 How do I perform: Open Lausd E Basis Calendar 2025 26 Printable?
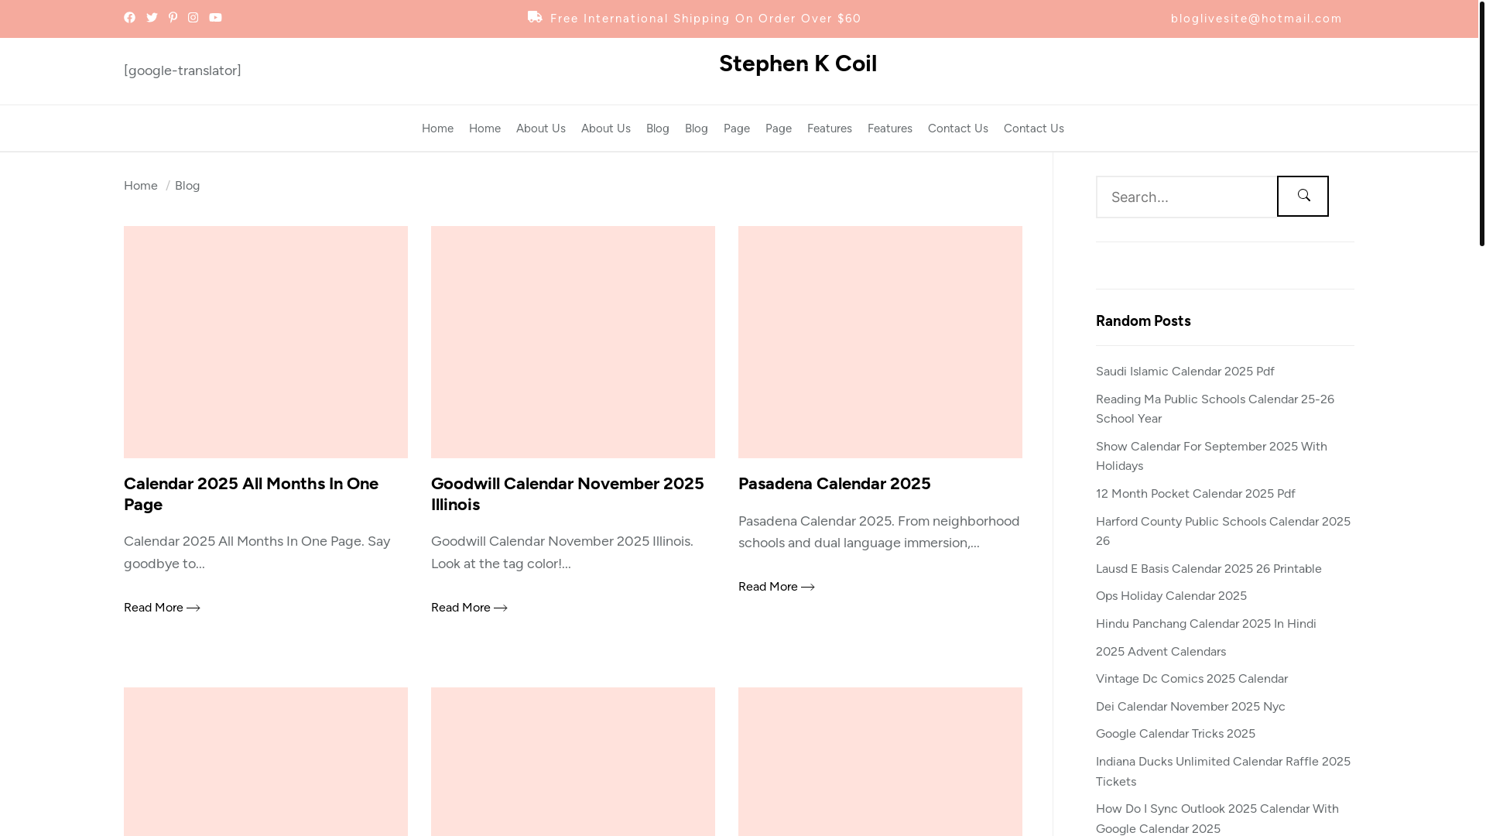[1209, 569]
